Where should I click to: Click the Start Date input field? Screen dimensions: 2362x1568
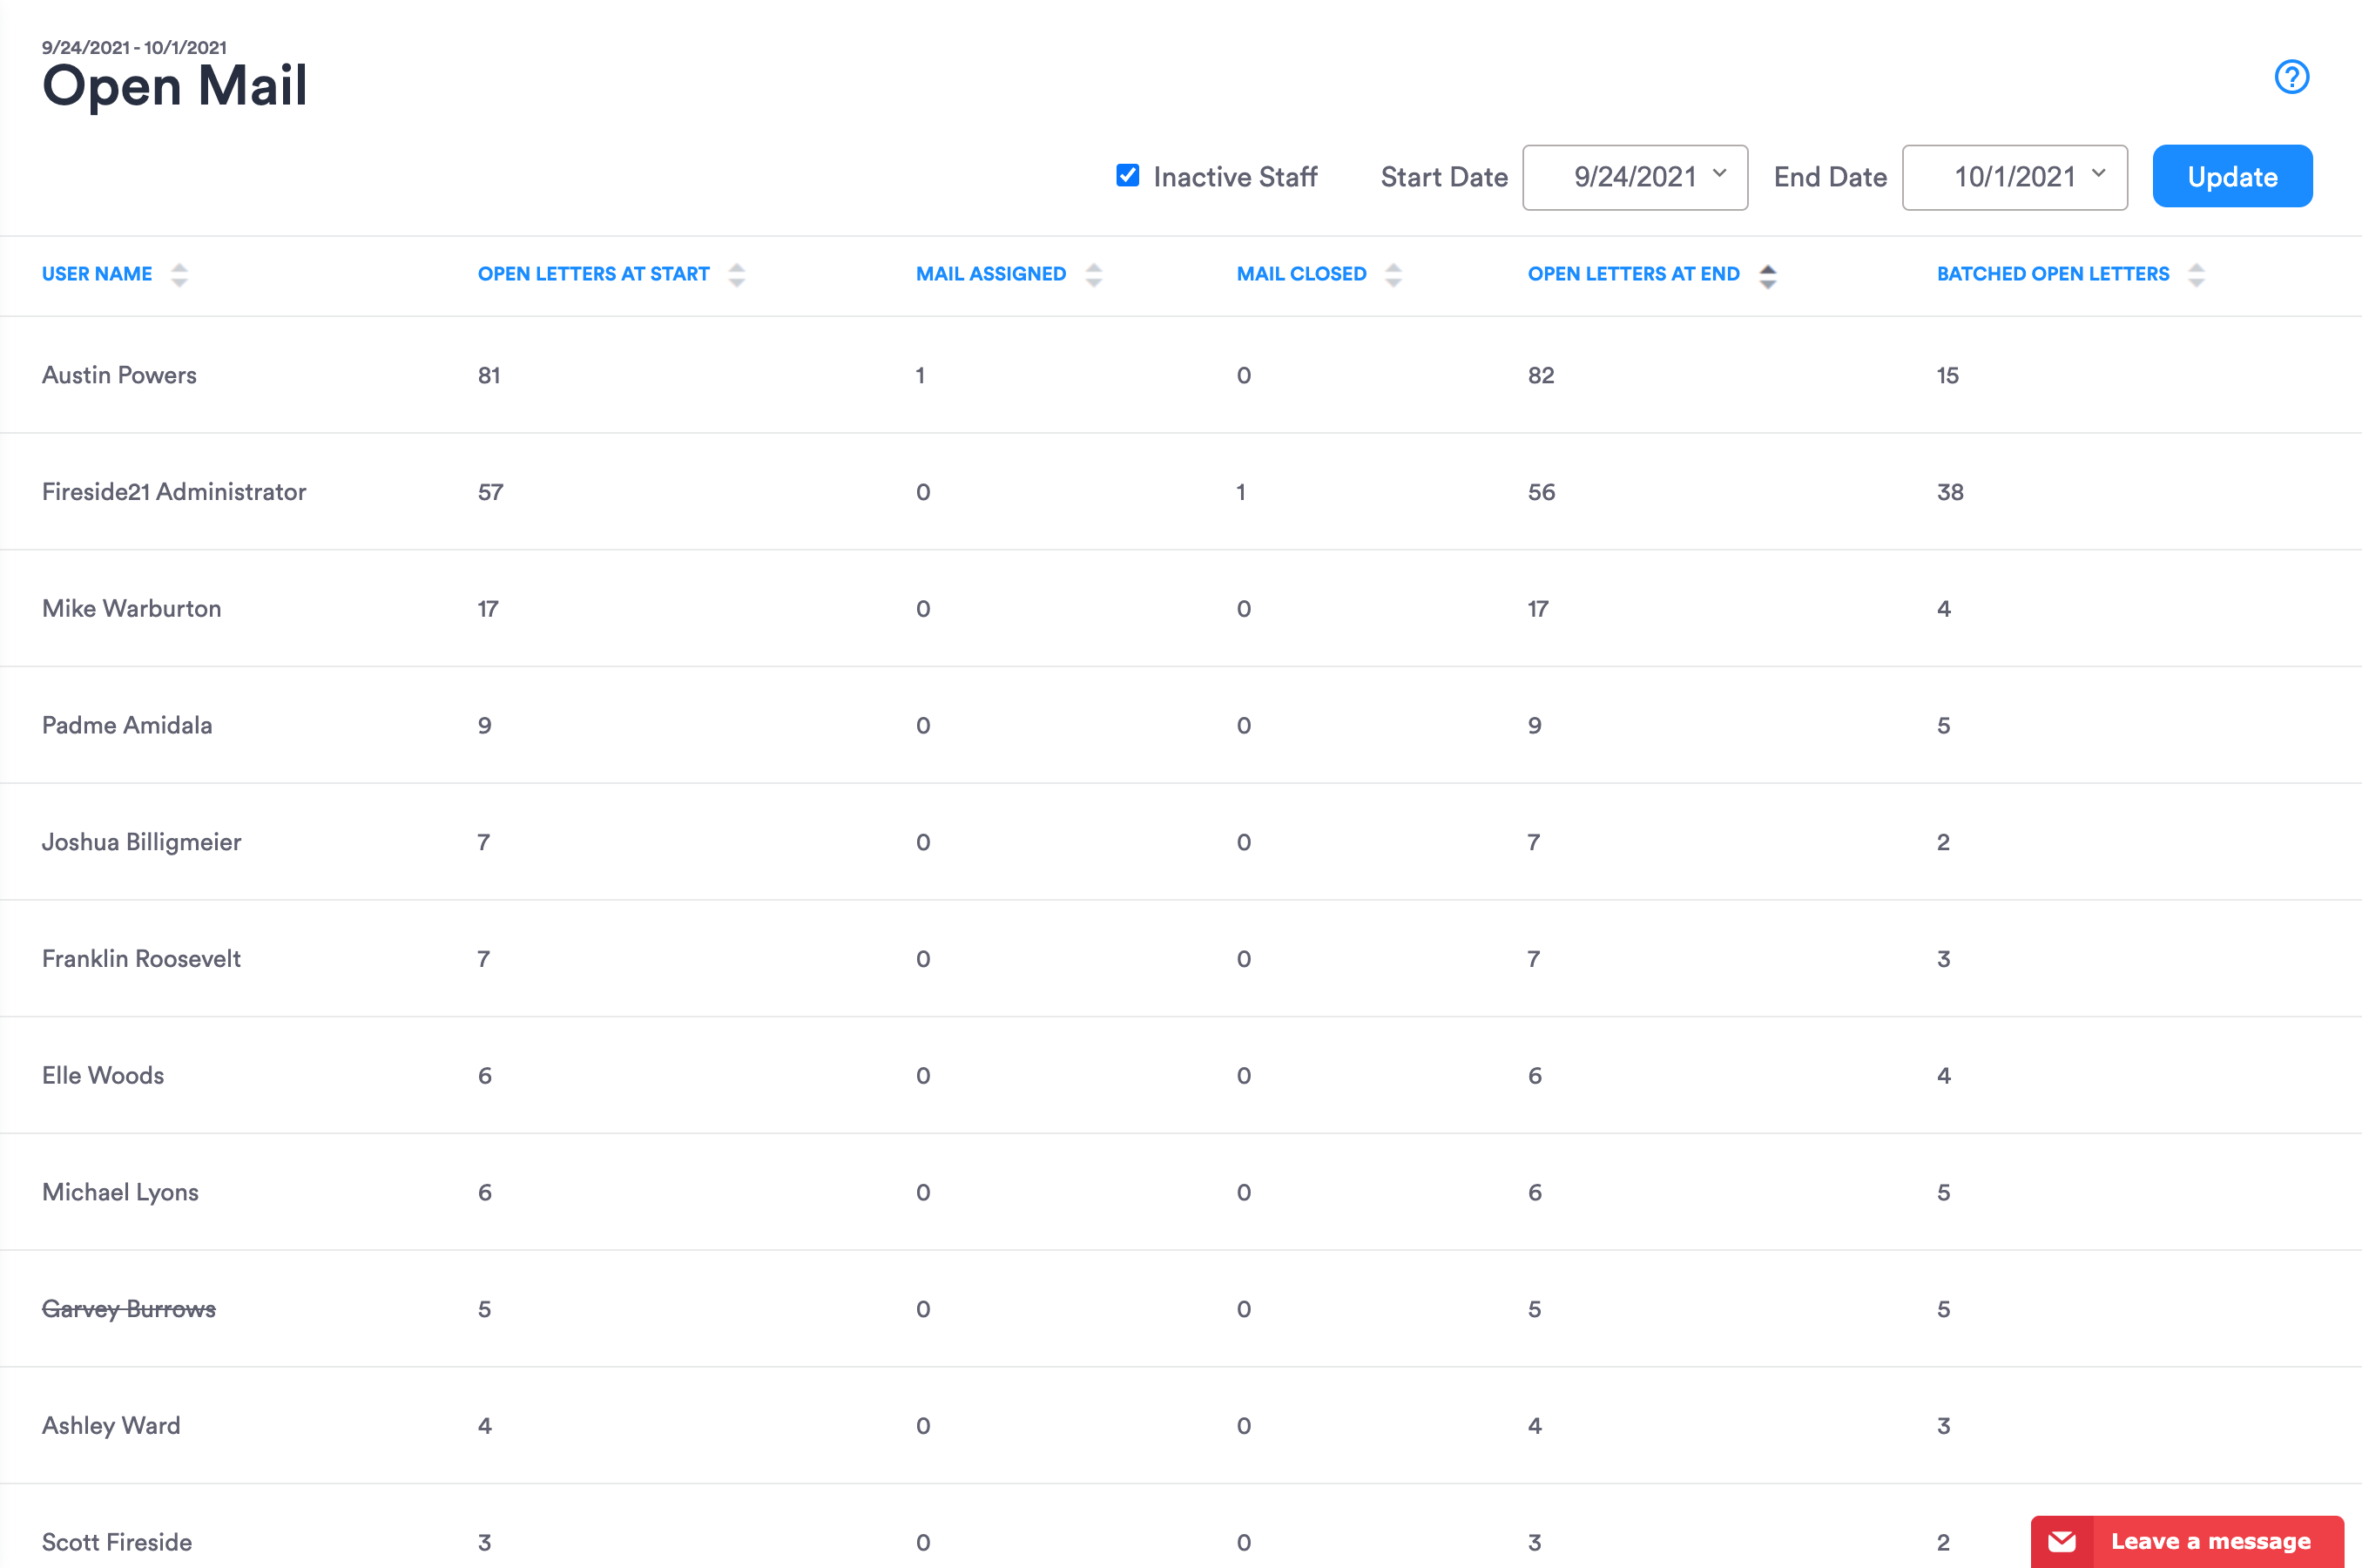1636,176
